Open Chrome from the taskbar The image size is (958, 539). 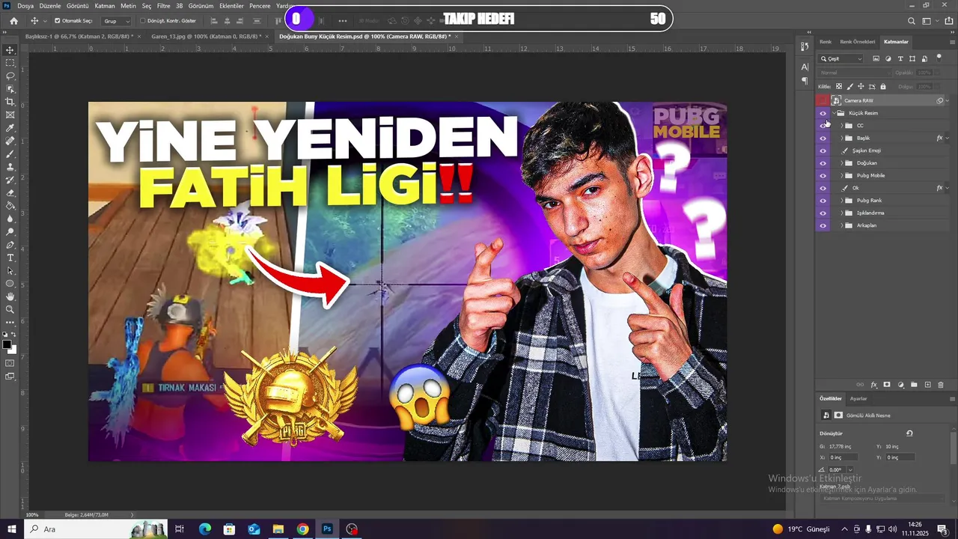click(302, 529)
